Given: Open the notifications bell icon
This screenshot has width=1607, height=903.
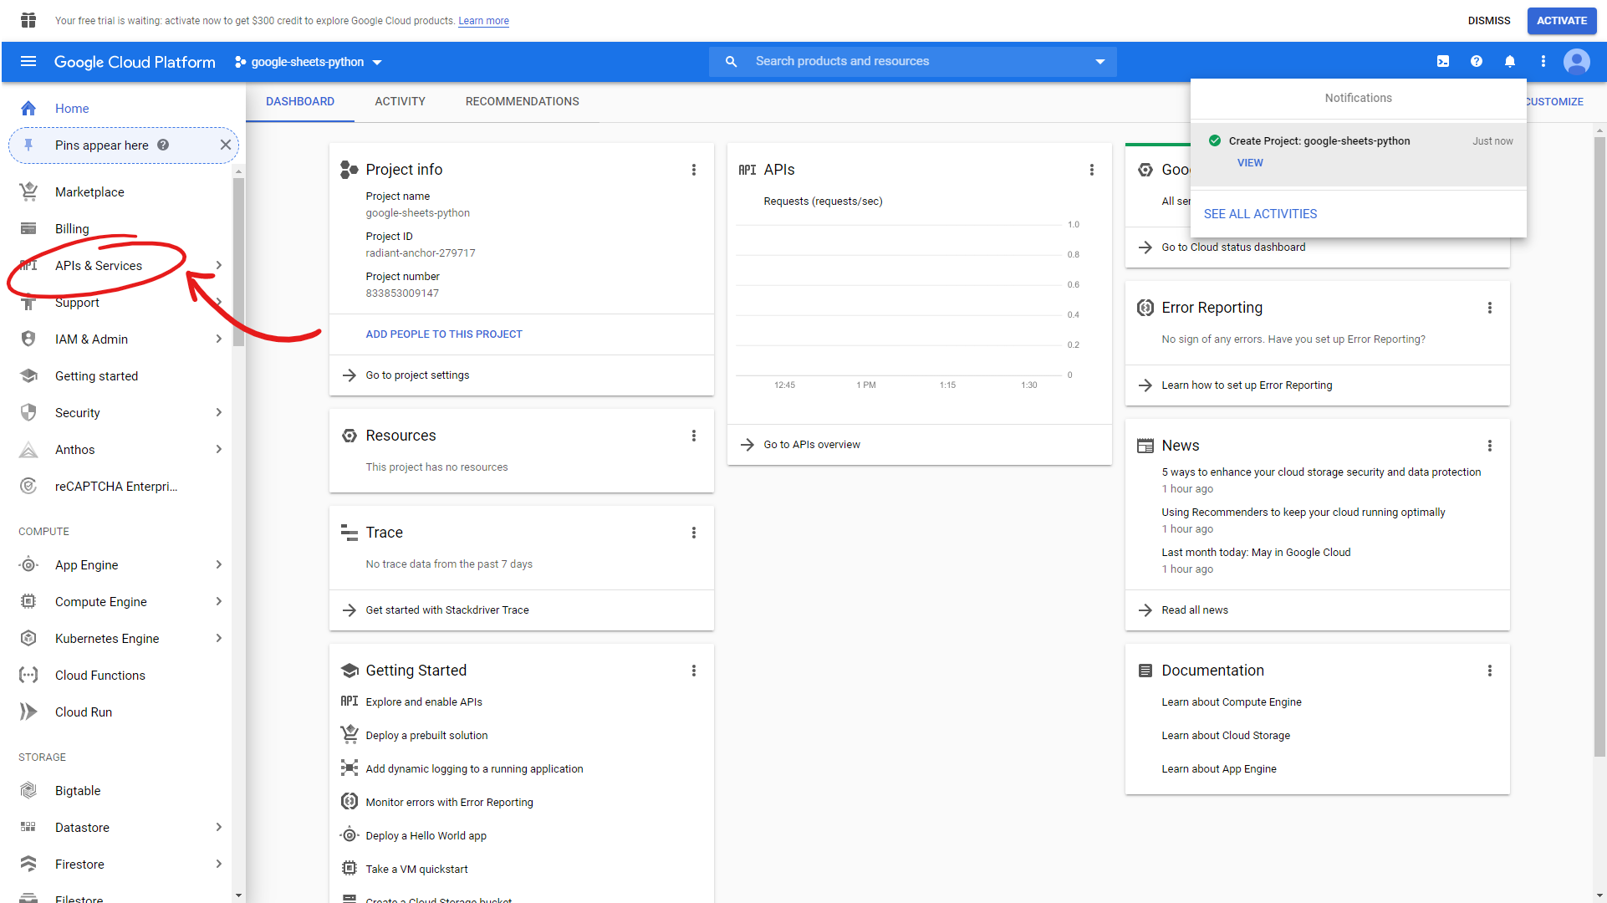Looking at the screenshot, I should click(1509, 61).
